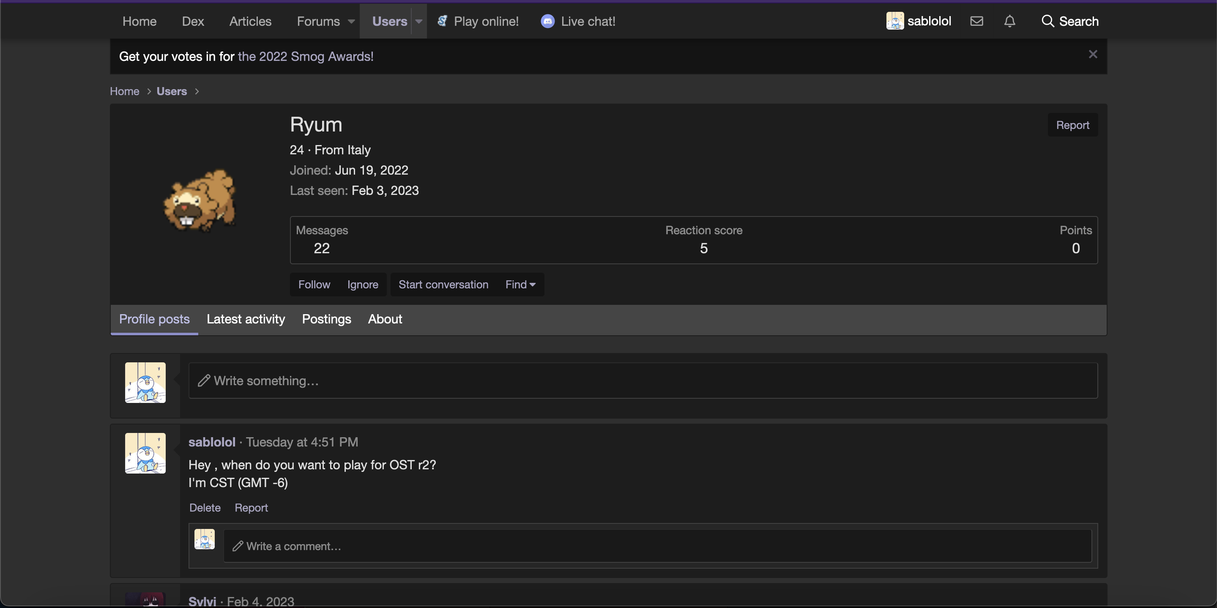
Task: Expand the Forums dropdown arrow
Action: 351,21
